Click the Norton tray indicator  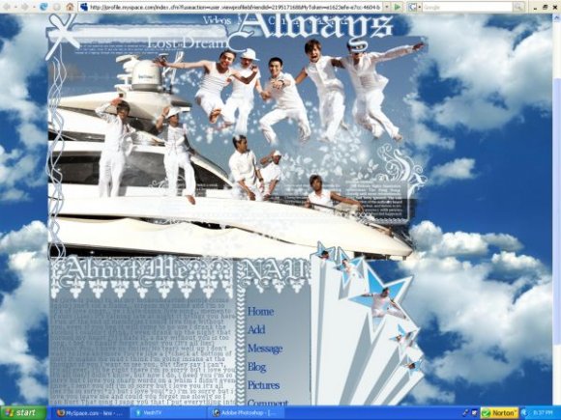[499, 413]
